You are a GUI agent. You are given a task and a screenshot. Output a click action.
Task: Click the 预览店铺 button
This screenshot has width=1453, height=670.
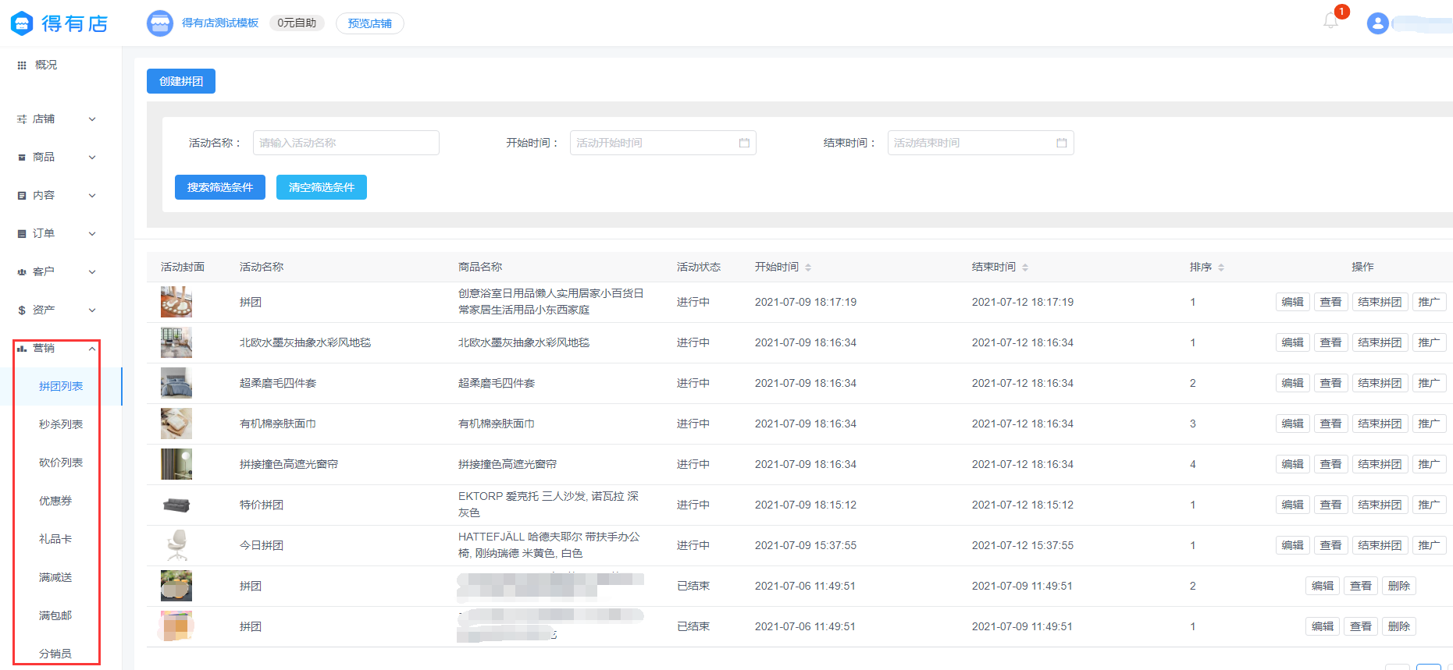tap(369, 23)
